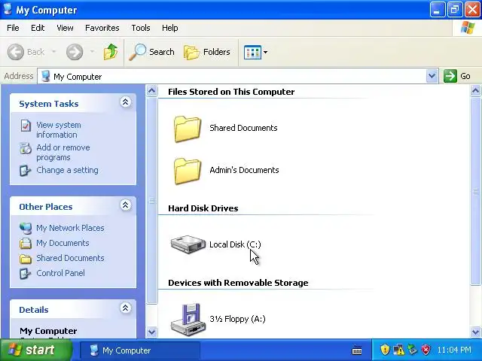The width and height of the screenshot is (482, 361).
Task: Click the Control Panel sidebar icon
Action: tap(25, 274)
